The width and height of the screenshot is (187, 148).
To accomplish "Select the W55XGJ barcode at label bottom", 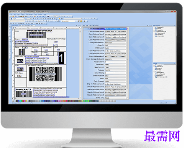I will (23, 94).
